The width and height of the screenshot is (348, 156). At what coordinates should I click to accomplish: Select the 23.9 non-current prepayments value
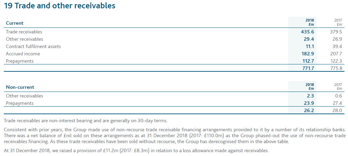coord(309,103)
